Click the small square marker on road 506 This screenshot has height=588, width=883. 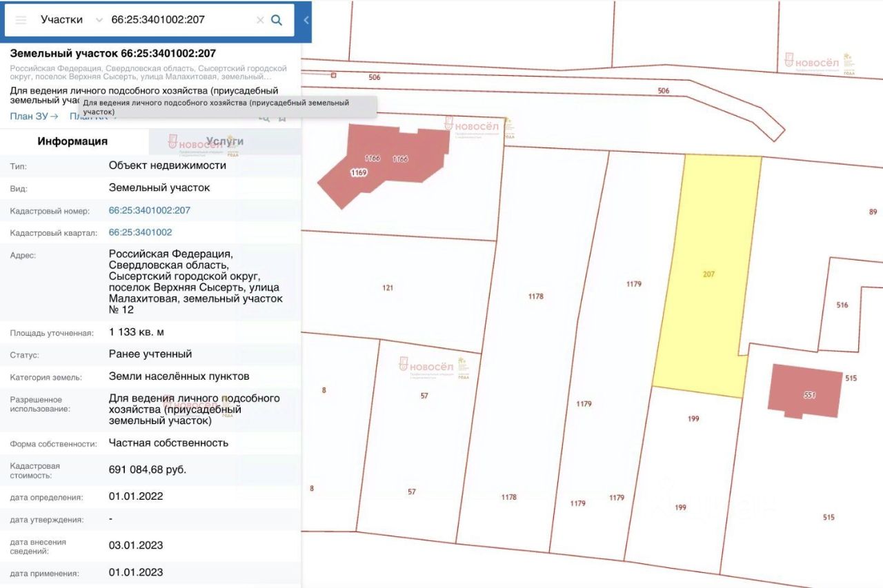pyautogui.click(x=333, y=75)
